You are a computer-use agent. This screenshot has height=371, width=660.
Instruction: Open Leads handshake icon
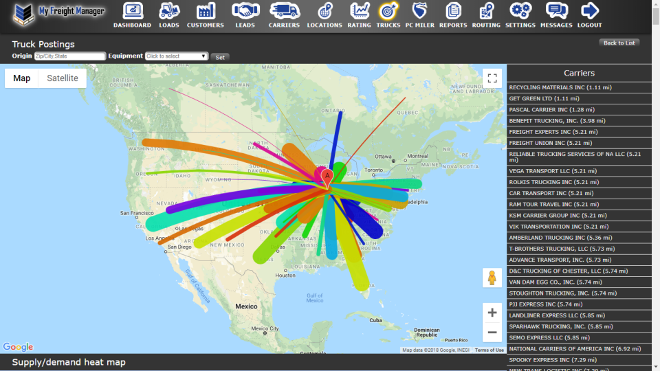245,11
